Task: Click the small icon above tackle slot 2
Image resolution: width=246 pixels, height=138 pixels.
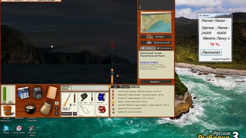Action: (57, 103)
